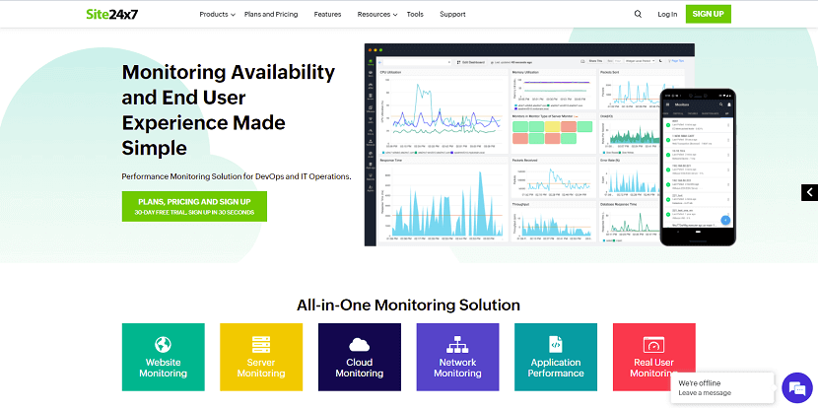
Task: Click the server rack icon on Server Monitoring
Action: tap(261, 345)
